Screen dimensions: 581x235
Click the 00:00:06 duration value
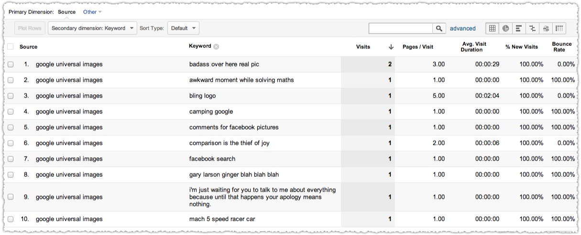pyautogui.click(x=487, y=143)
